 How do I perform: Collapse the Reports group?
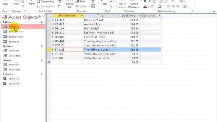[42, 74]
